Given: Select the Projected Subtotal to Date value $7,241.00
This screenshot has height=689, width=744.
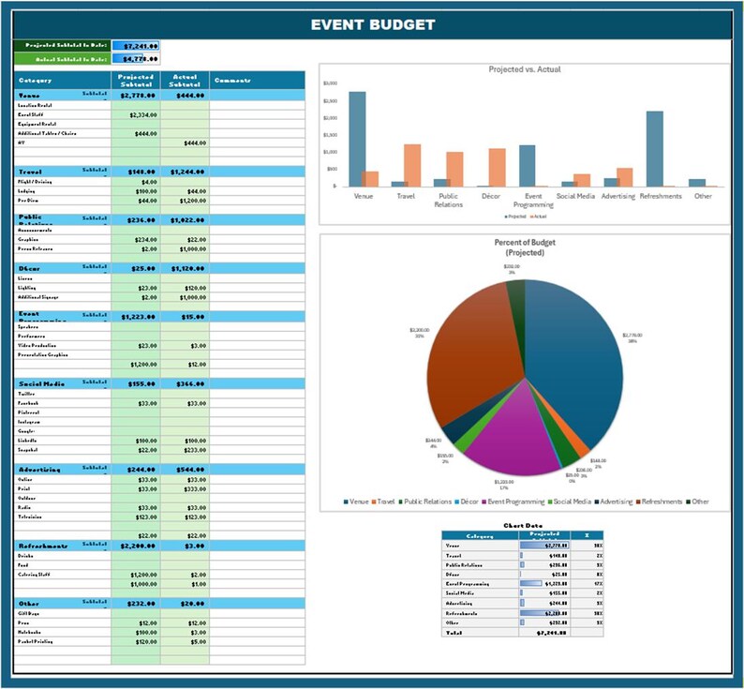Looking at the screenshot, I should [136, 46].
